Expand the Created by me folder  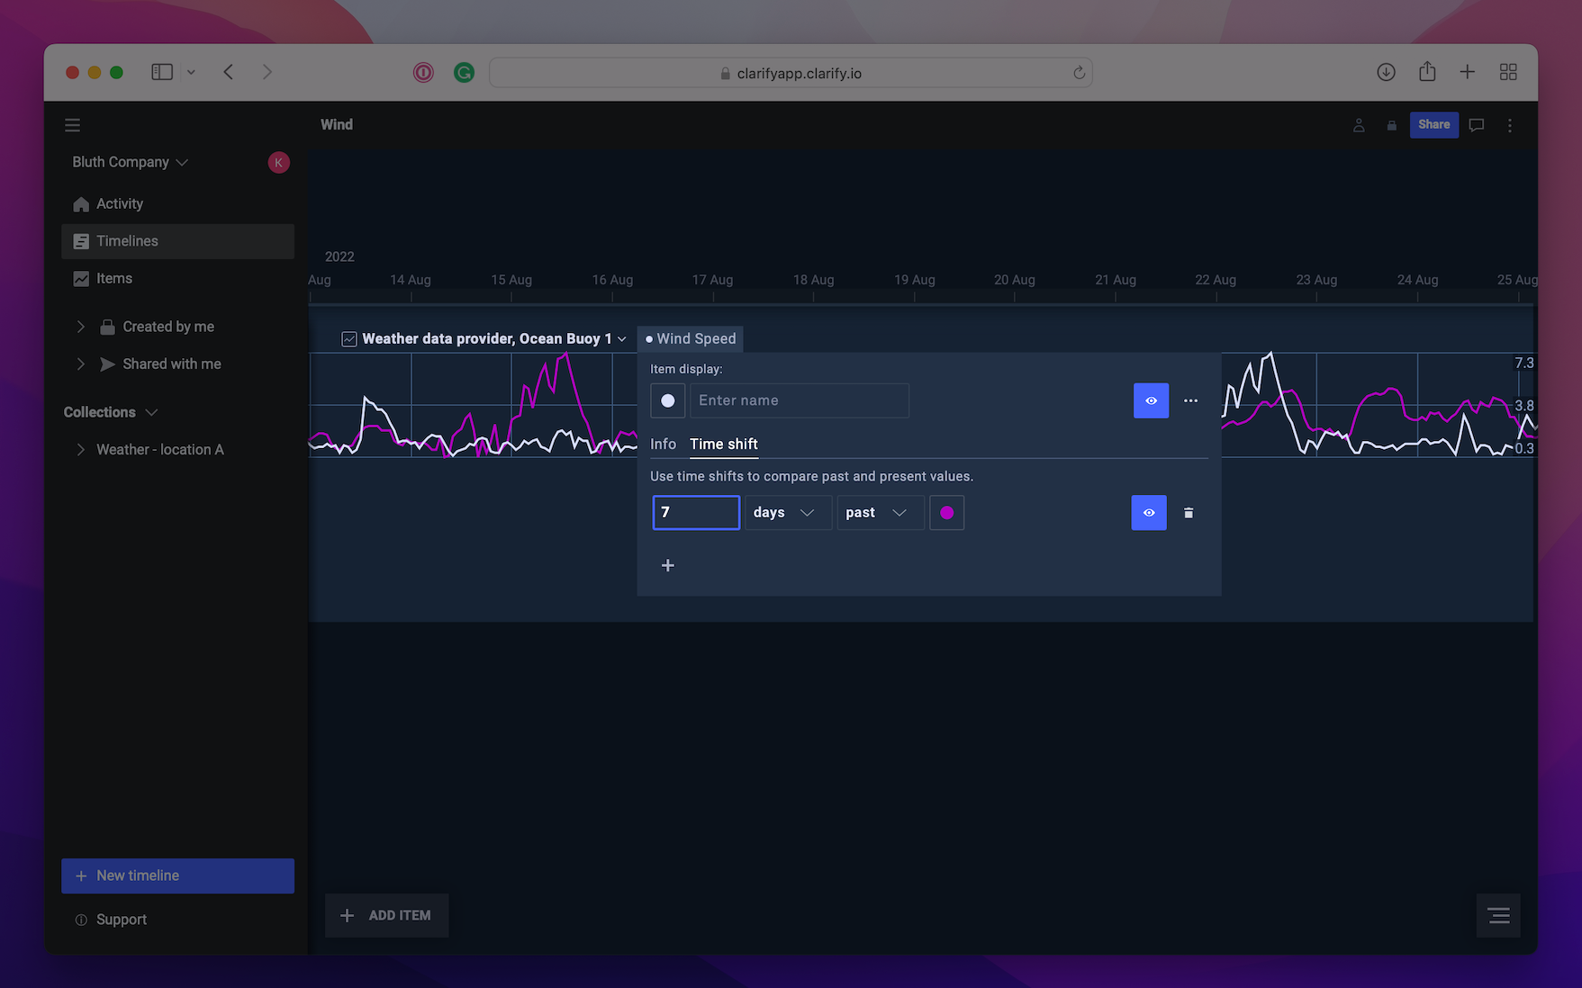pyautogui.click(x=81, y=327)
